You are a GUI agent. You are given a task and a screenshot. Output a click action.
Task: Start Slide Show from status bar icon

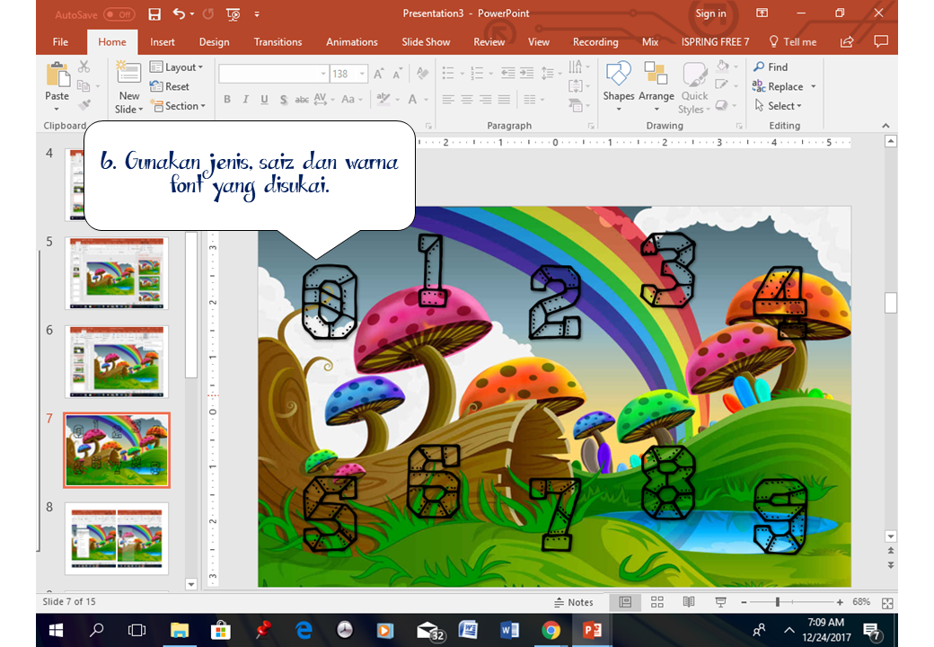pyautogui.click(x=720, y=602)
